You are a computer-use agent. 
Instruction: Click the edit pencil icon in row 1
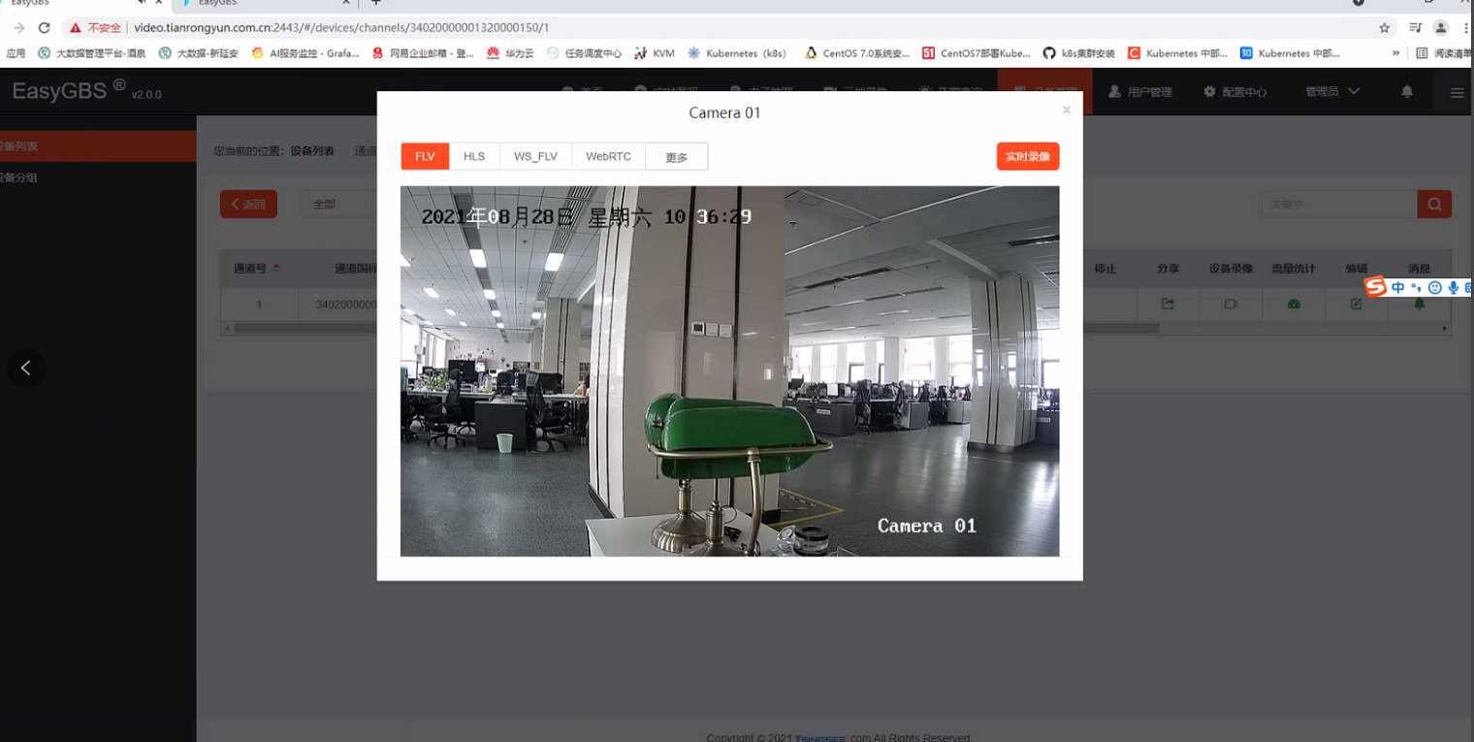tap(1356, 304)
